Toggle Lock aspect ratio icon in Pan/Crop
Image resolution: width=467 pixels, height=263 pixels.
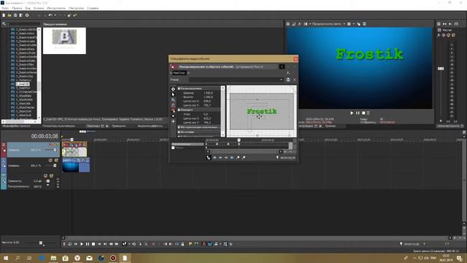click(173, 110)
